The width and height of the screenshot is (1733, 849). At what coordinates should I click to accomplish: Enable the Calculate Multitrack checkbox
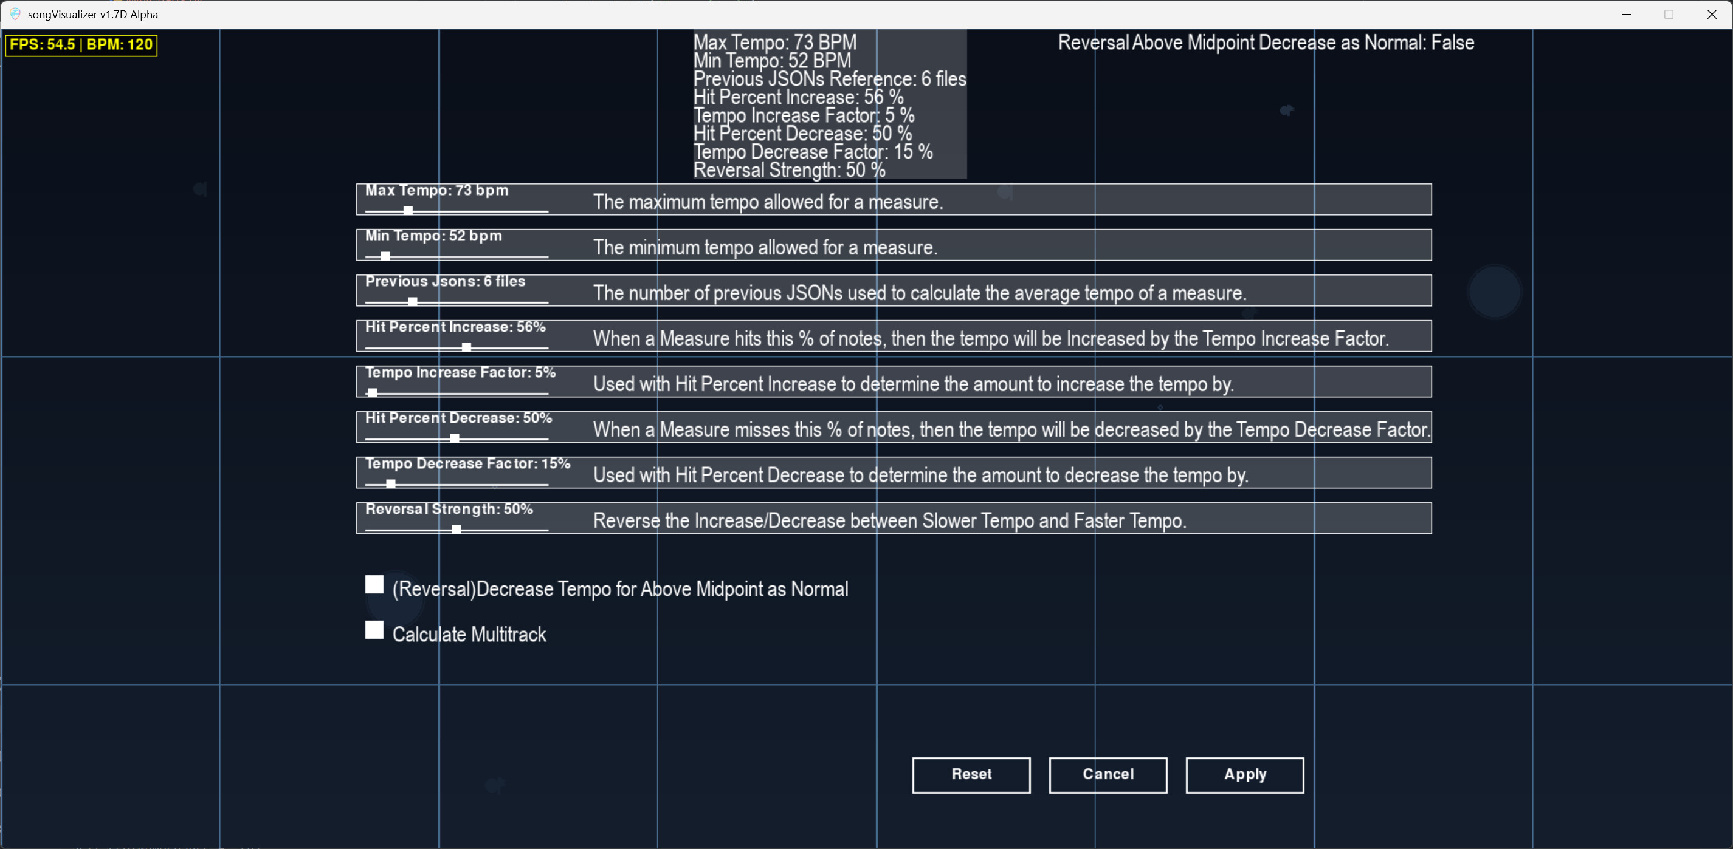click(x=374, y=630)
